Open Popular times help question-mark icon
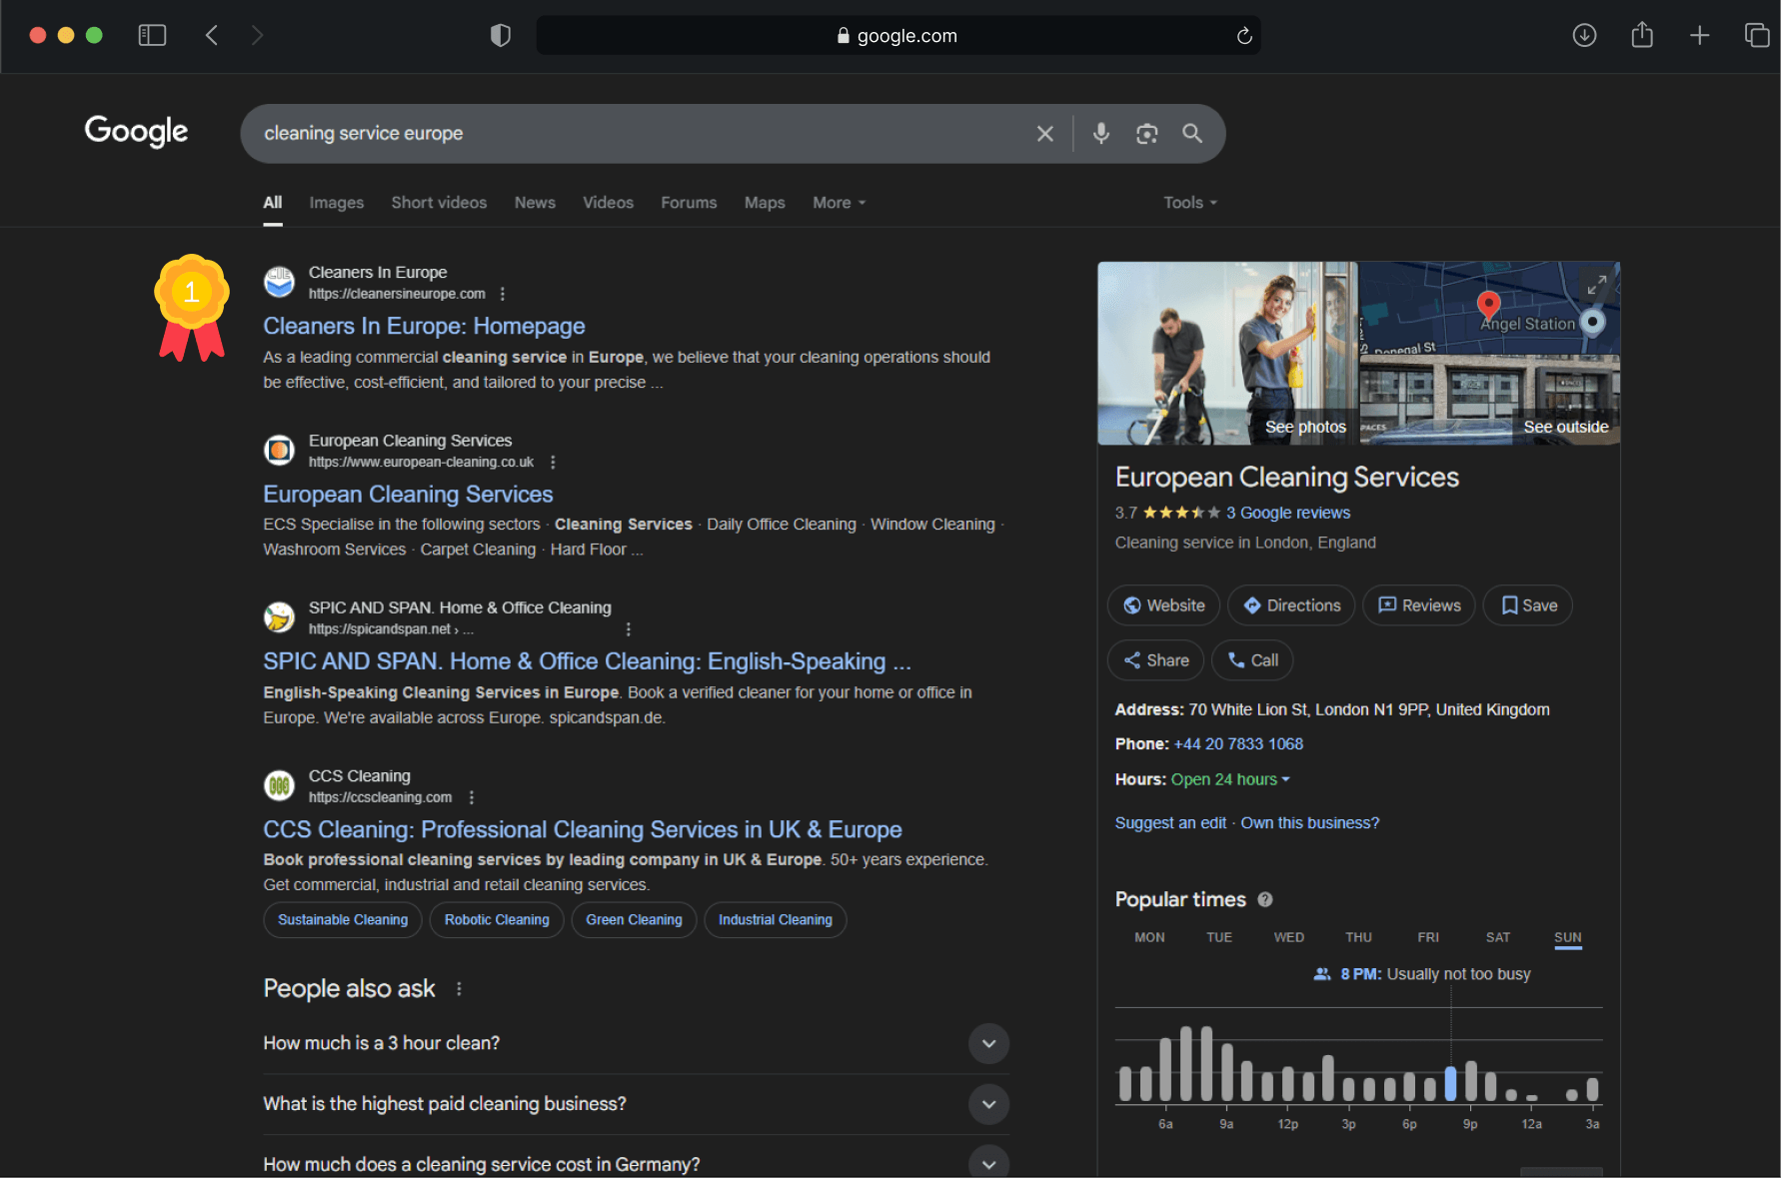The height and width of the screenshot is (1180, 1781). 1265,899
